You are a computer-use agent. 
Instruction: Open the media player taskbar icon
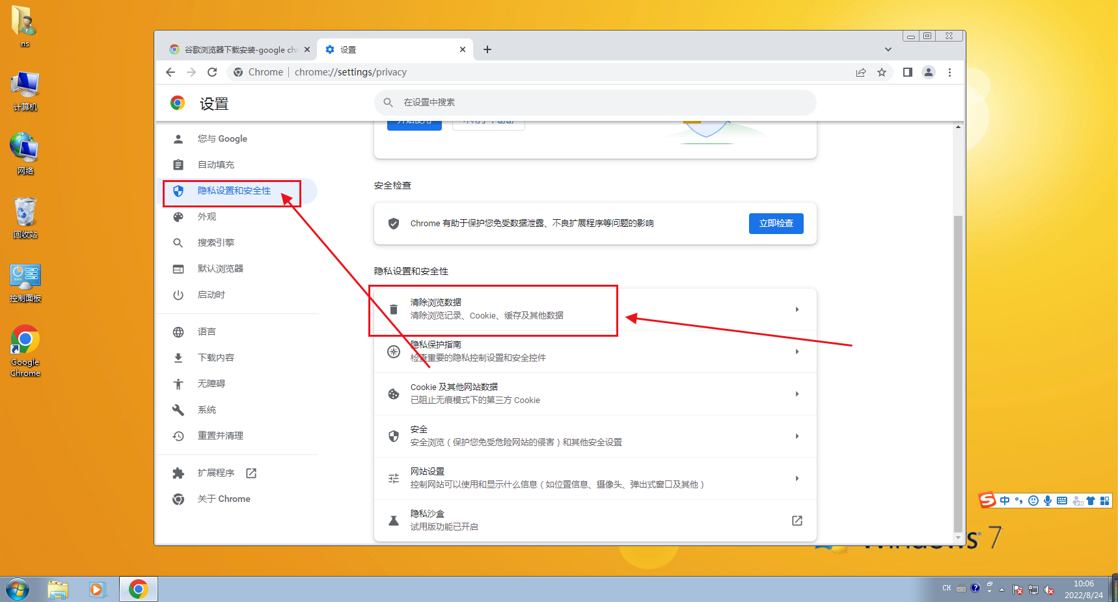(97, 590)
